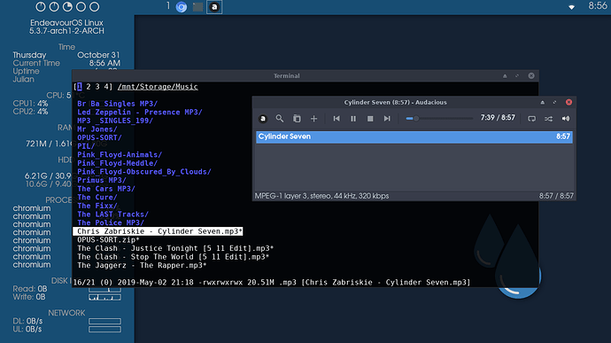Toggle shuffle mode in Audacious

tap(549, 119)
